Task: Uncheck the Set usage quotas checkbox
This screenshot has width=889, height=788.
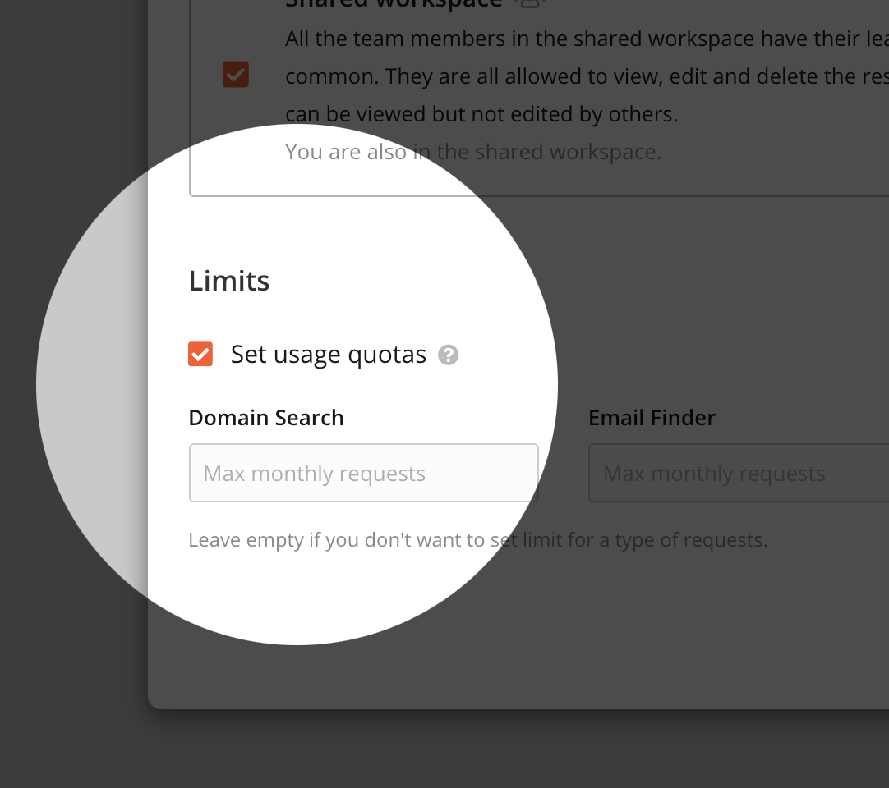Action: tap(200, 354)
